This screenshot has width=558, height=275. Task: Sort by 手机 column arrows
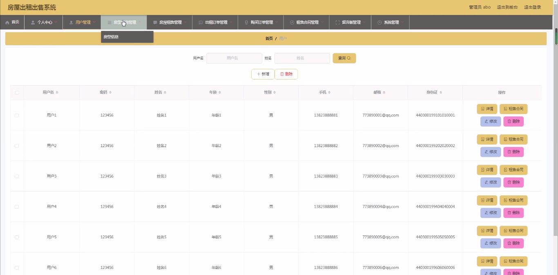329,92
